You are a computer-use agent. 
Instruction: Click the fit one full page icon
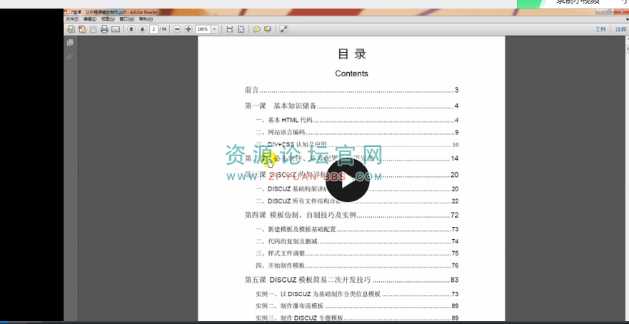[241, 29]
